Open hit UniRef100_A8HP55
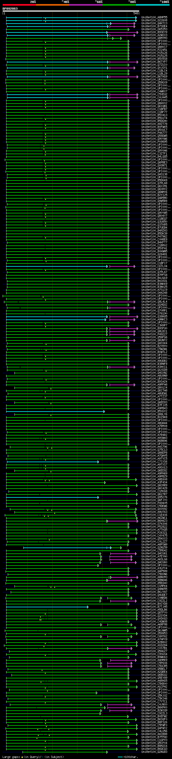Screen dimensions: 172x759 [x=154, y=18]
